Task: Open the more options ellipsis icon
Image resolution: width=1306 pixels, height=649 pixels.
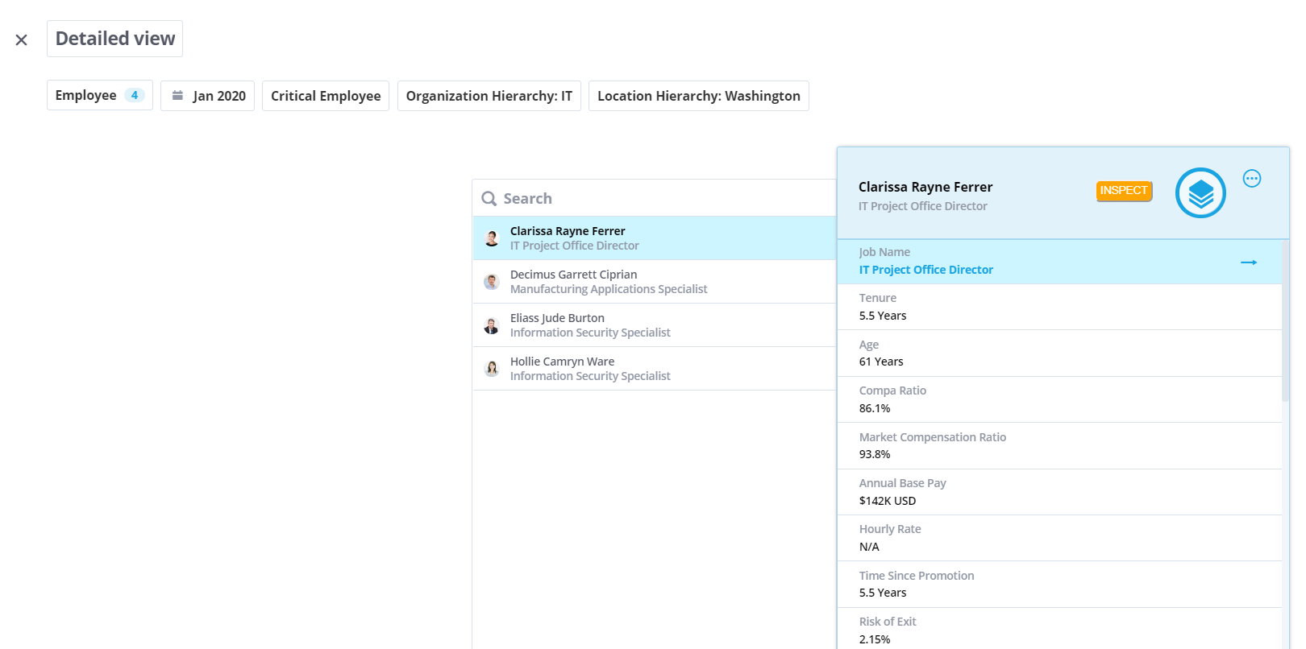Action: coord(1252,179)
